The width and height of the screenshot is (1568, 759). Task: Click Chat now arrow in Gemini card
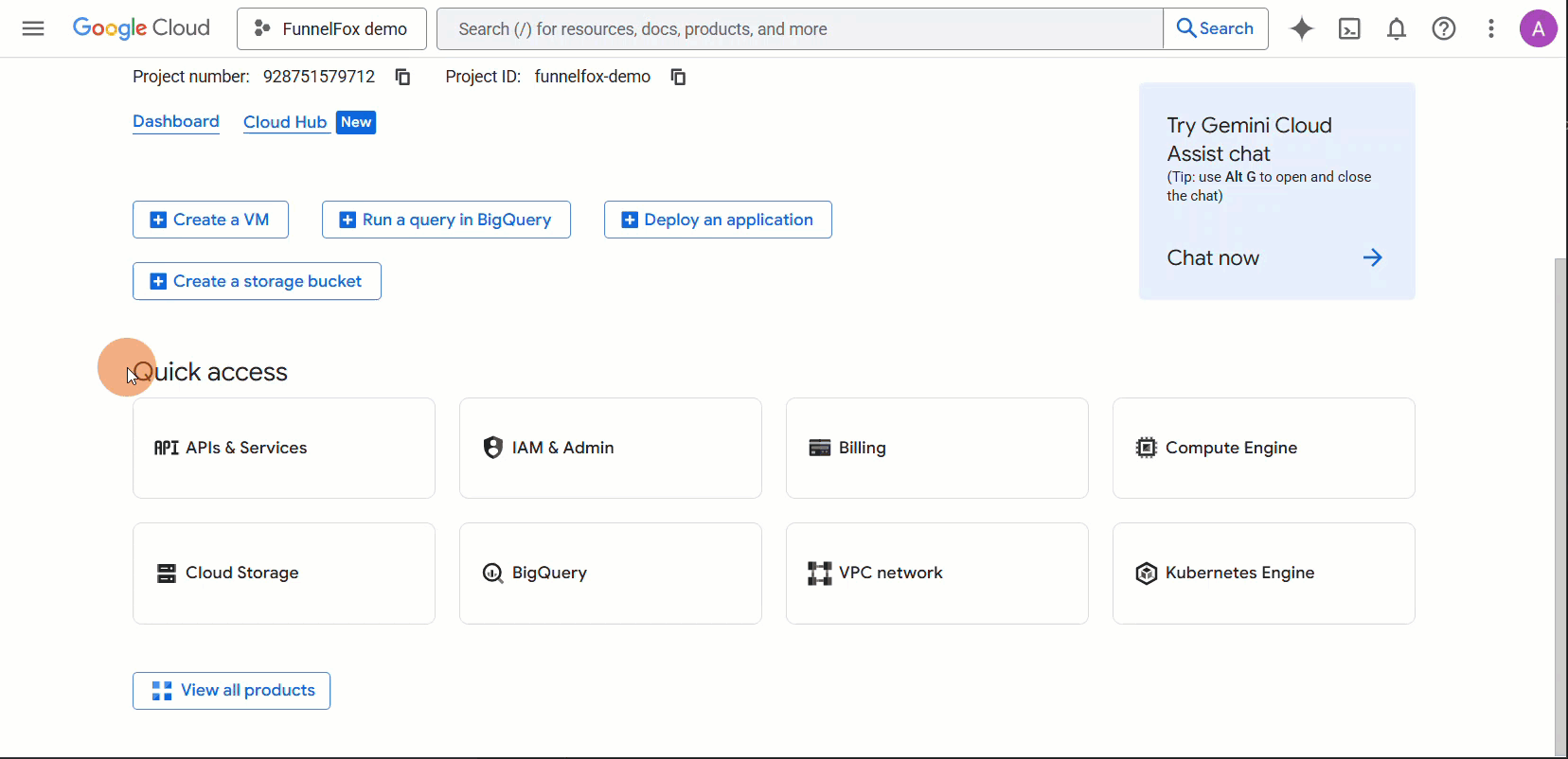tap(1373, 257)
